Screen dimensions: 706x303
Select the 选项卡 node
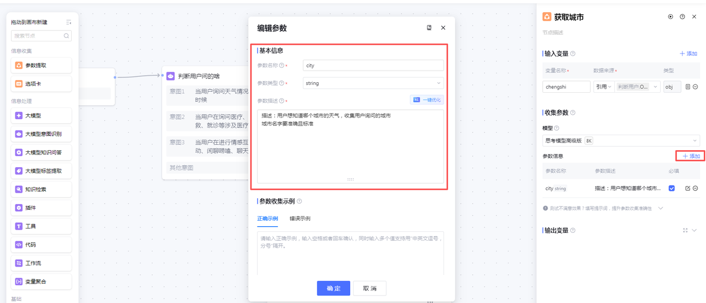(x=41, y=84)
